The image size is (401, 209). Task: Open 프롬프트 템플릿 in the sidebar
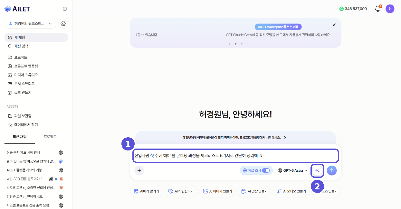click(x=36, y=66)
